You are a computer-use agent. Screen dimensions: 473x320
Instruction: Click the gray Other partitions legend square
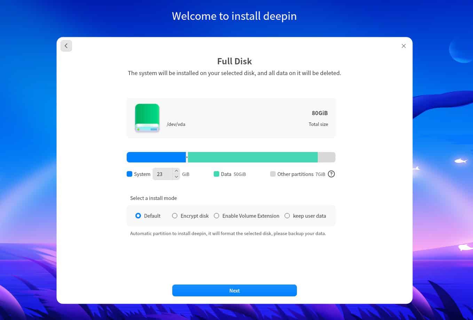[x=273, y=174]
